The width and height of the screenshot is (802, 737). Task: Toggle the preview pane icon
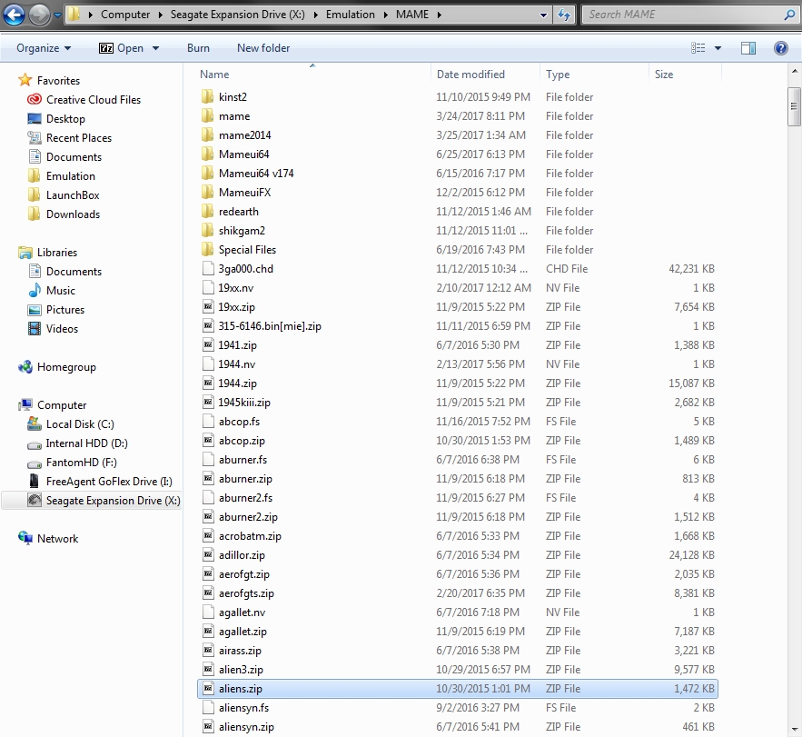(x=748, y=48)
